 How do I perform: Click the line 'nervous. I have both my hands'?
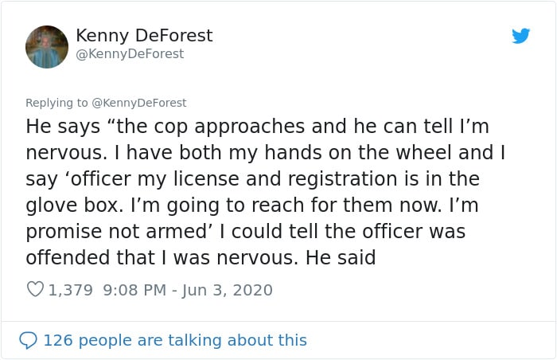(x=265, y=153)
